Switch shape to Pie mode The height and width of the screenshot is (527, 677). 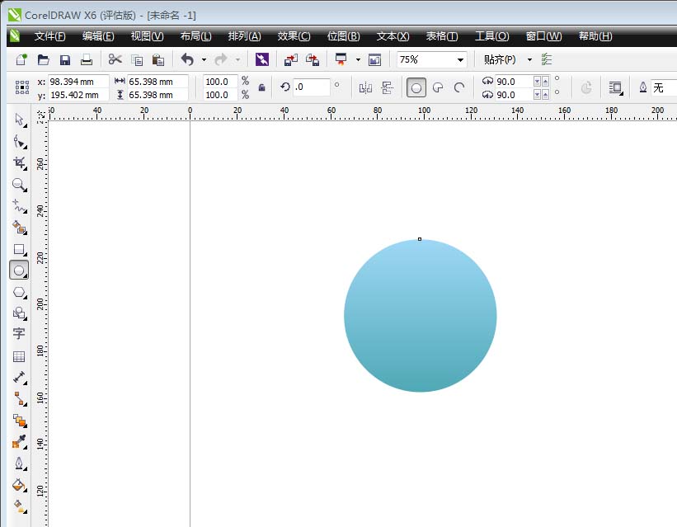438,87
